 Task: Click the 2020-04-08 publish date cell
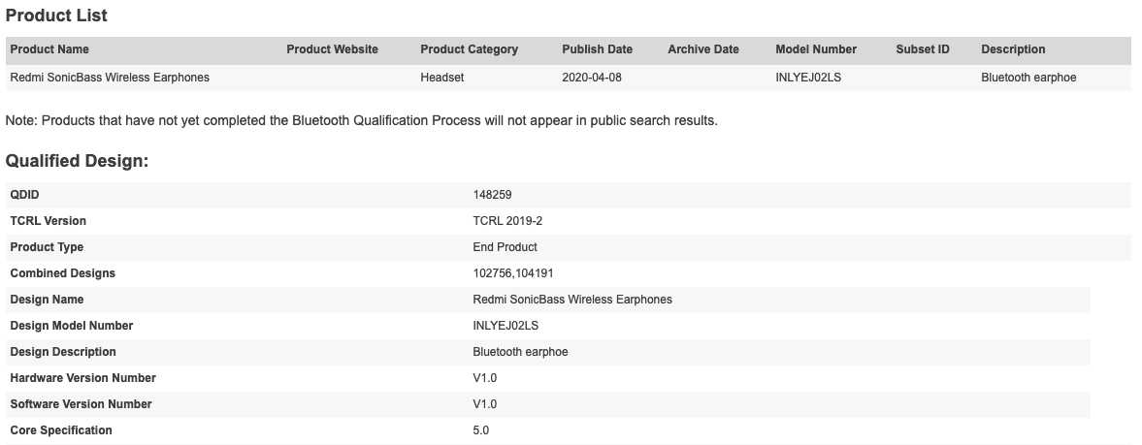592,78
